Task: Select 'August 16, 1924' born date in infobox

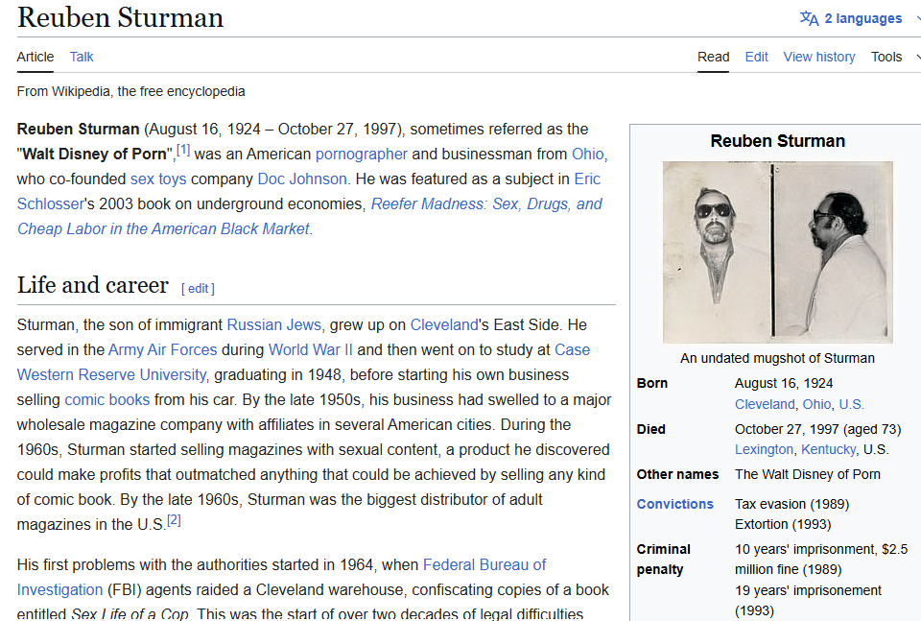Action: tap(784, 384)
